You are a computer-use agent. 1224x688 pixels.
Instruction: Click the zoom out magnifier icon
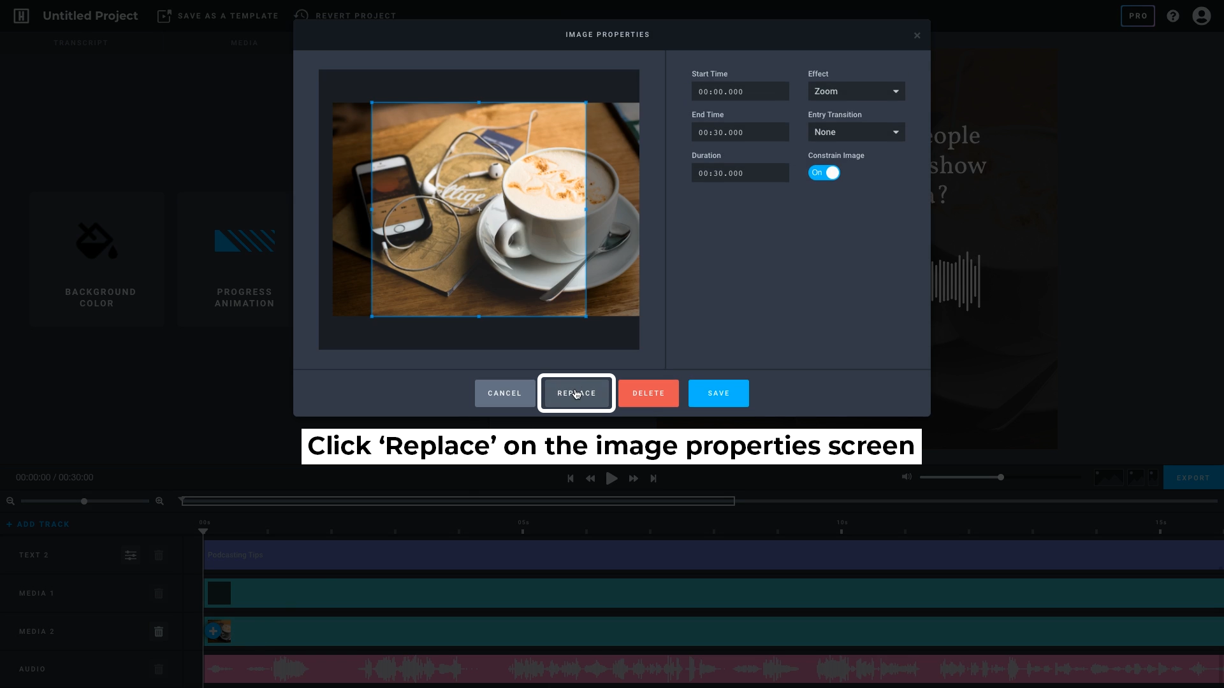click(10, 501)
